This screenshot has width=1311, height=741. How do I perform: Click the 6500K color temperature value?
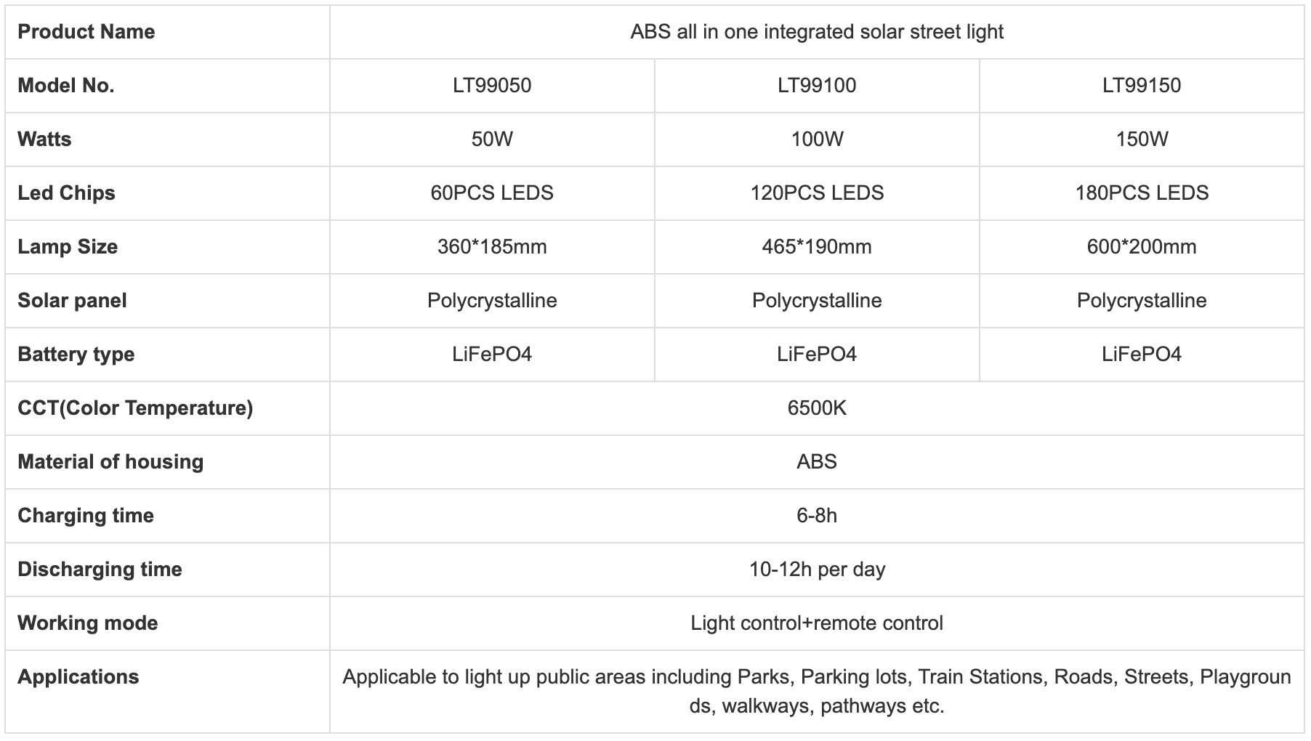click(x=817, y=408)
